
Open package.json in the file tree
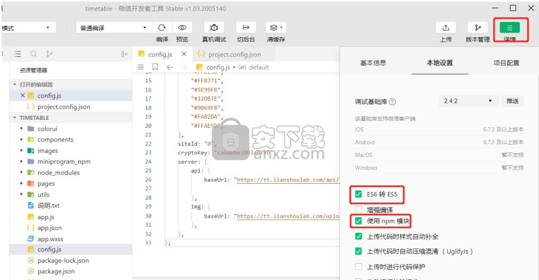coord(56,271)
